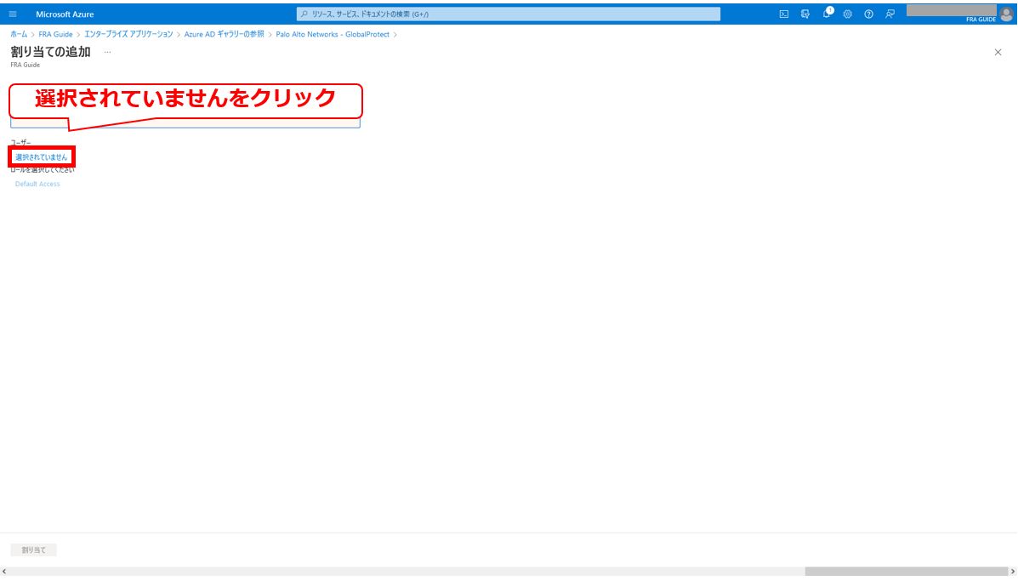Image resolution: width=1018 pixels, height=581 pixels.
Task: Close the 割り当ての追加 blade
Action: point(998,52)
